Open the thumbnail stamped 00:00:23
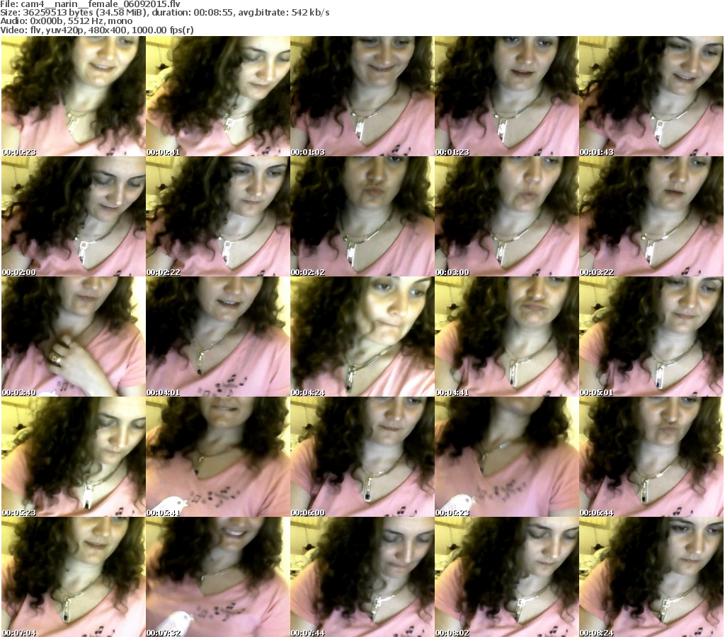 (74, 96)
